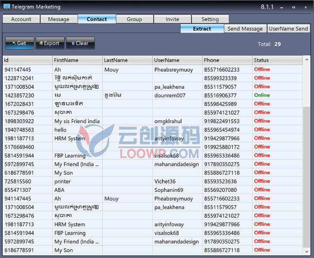Click the scrollbar up arrow

tap(307, 60)
